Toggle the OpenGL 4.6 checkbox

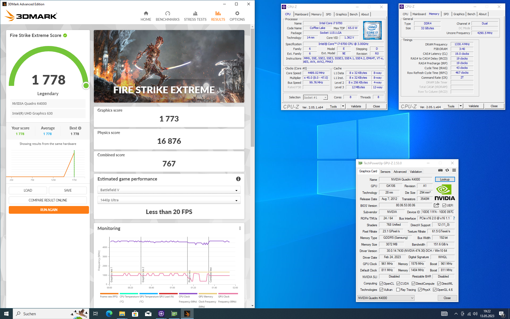[x=435, y=290]
